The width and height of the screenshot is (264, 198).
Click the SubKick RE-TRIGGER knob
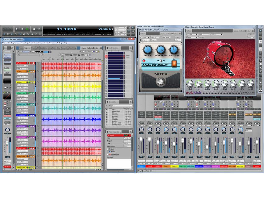click(198, 83)
